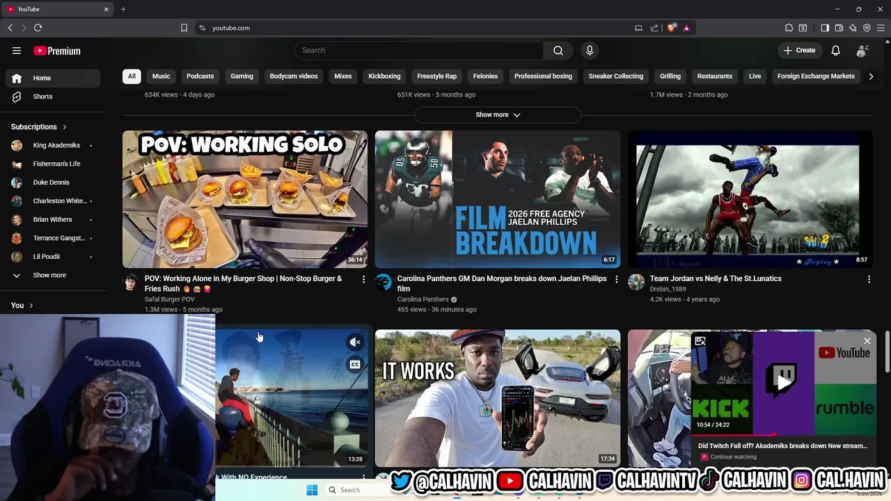Open Team Jordan vs Nelly thumbnail
This screenshot has height=501, width=891.
pyautogui.click(x=750, y=199)
